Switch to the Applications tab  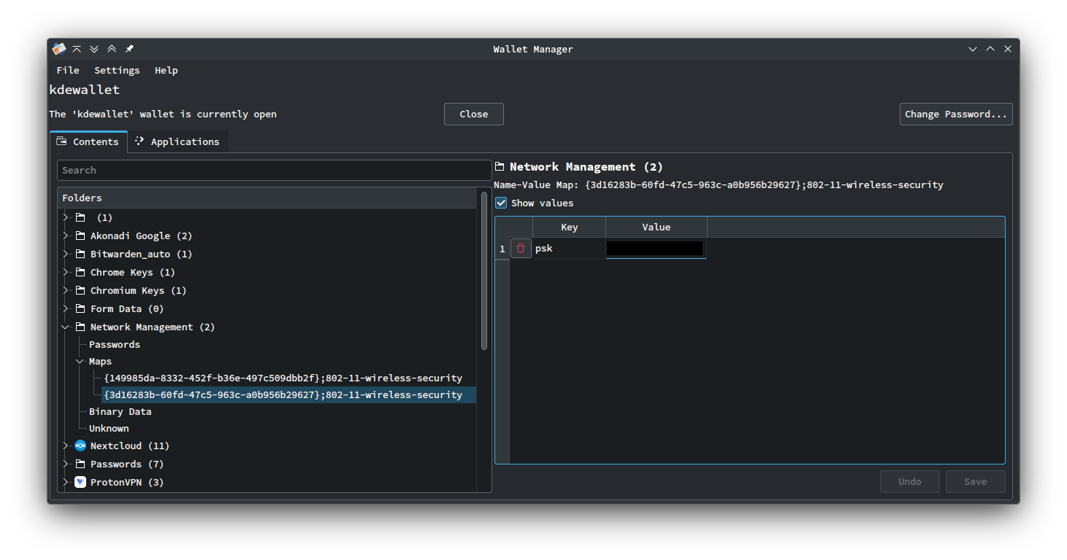[x=177, y=141]
